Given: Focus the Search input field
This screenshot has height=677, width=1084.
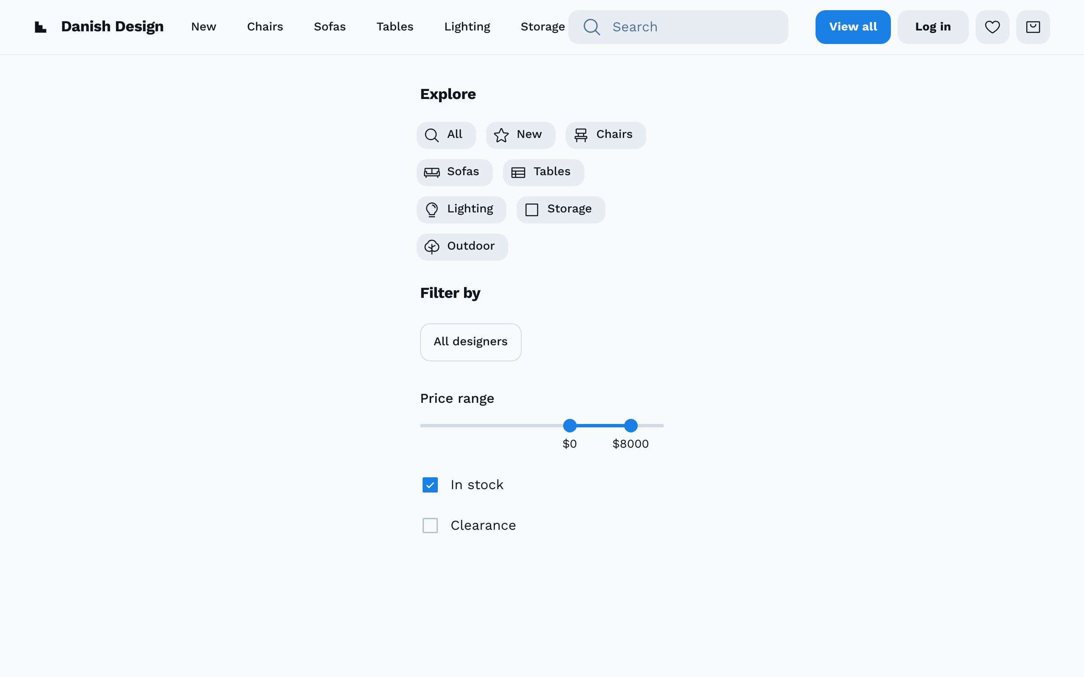Looking at the screenshot, I should point(678,27).
